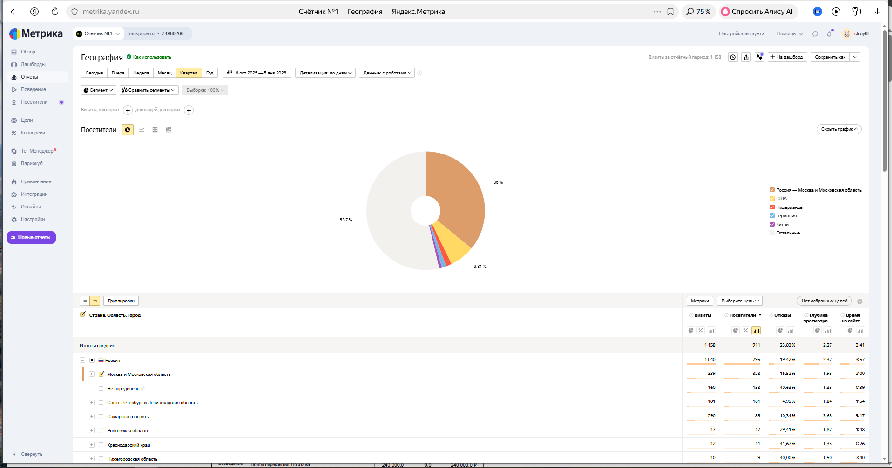Click the На дашборд button
Screen dimensions: 892x468
786,57
